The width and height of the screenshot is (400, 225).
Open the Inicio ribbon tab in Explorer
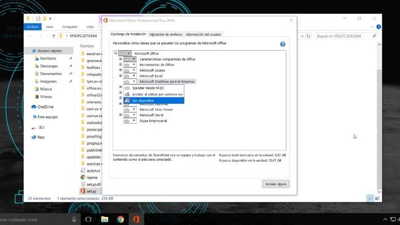50,27
